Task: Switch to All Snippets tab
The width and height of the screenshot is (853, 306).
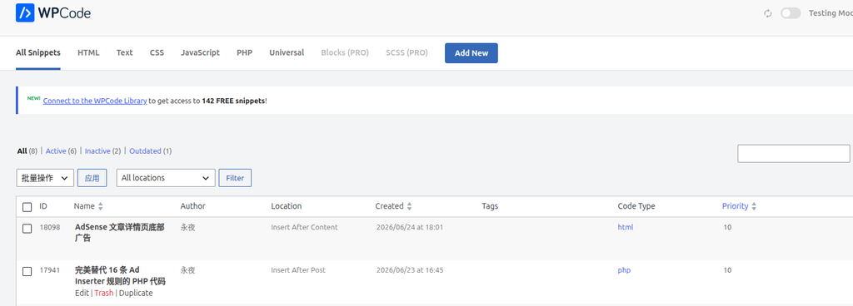Action: pos(38,52)
